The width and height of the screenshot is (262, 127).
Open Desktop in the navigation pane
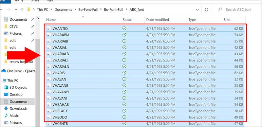point(16,94)
